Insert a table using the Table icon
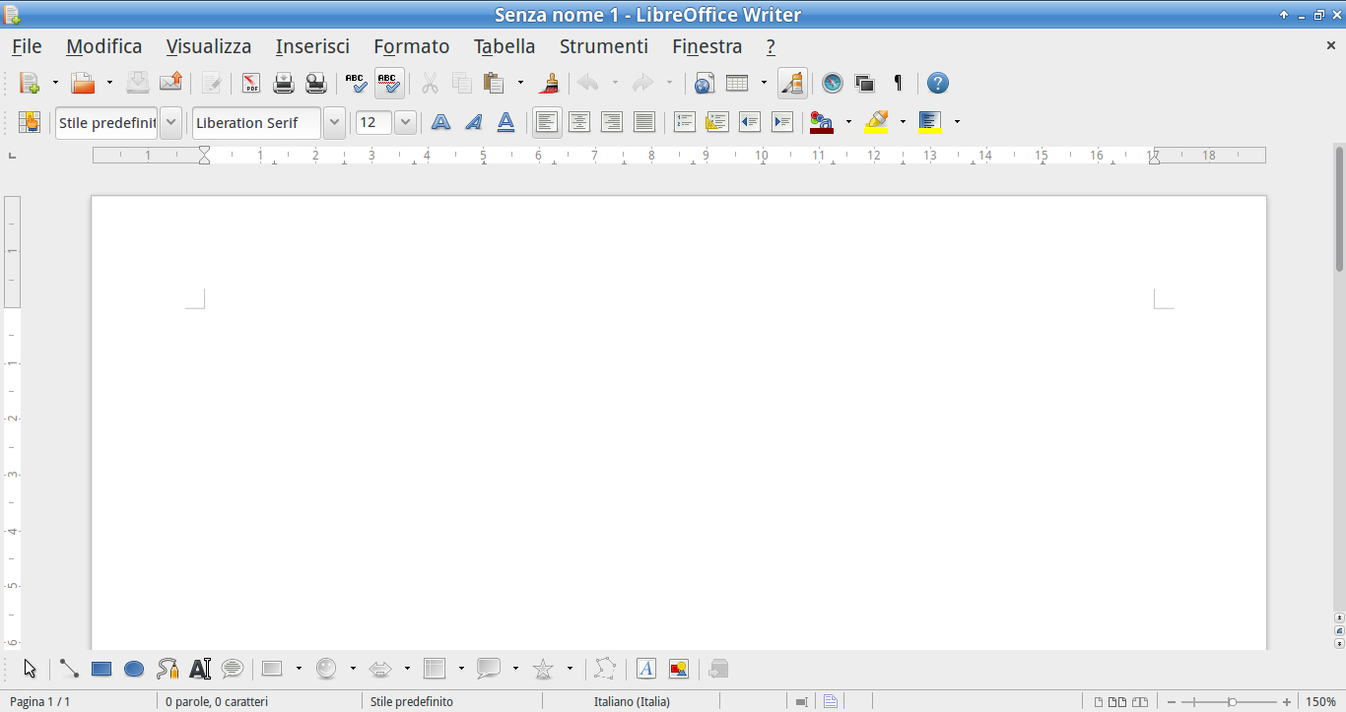This screenshot has width=1346, height=712. point(737,84)
